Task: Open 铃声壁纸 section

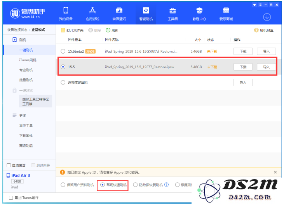Action: click(119, 14)
